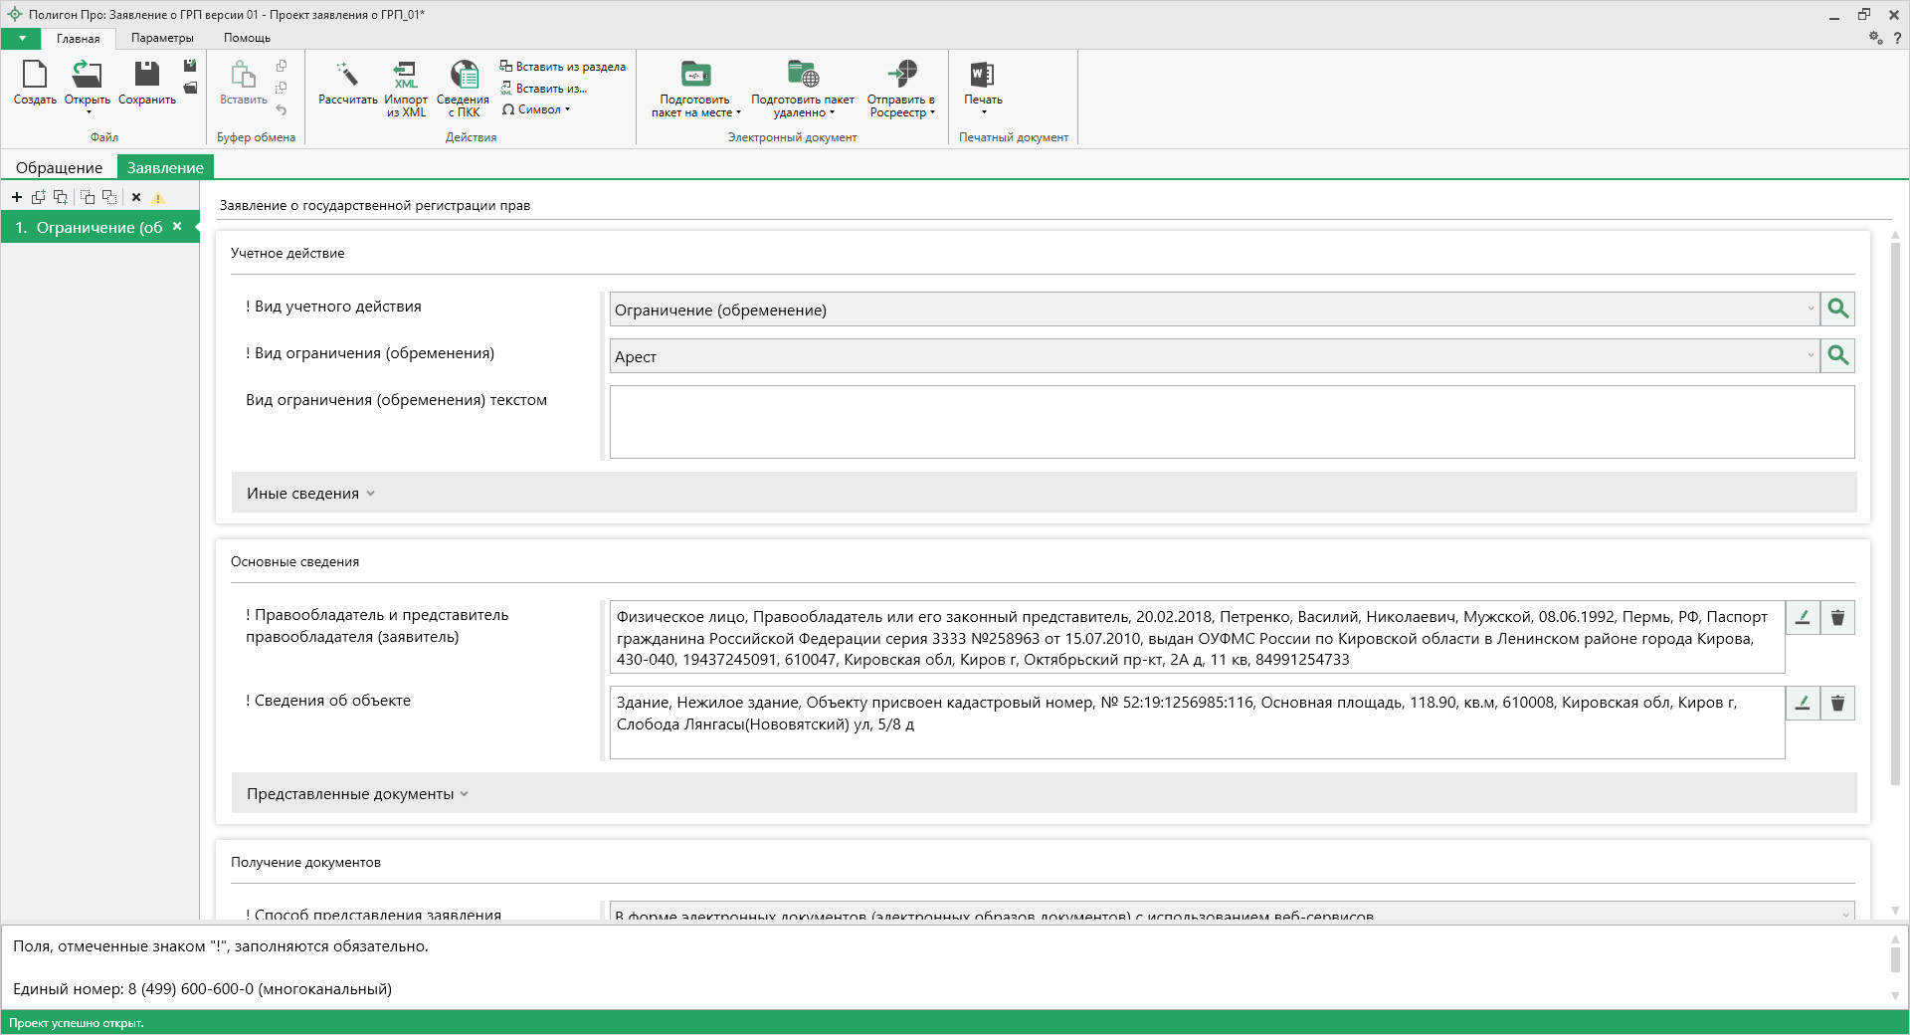Search Вид учетного действия with magnifier
This screenshot has width=1910, height=1035.
(x=1837, y=310)
